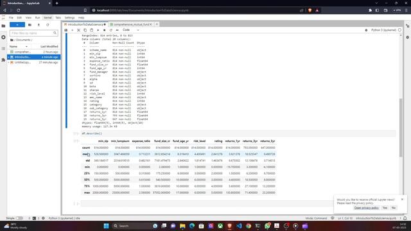Click the filter files by name field

click(x=33, y=33)
